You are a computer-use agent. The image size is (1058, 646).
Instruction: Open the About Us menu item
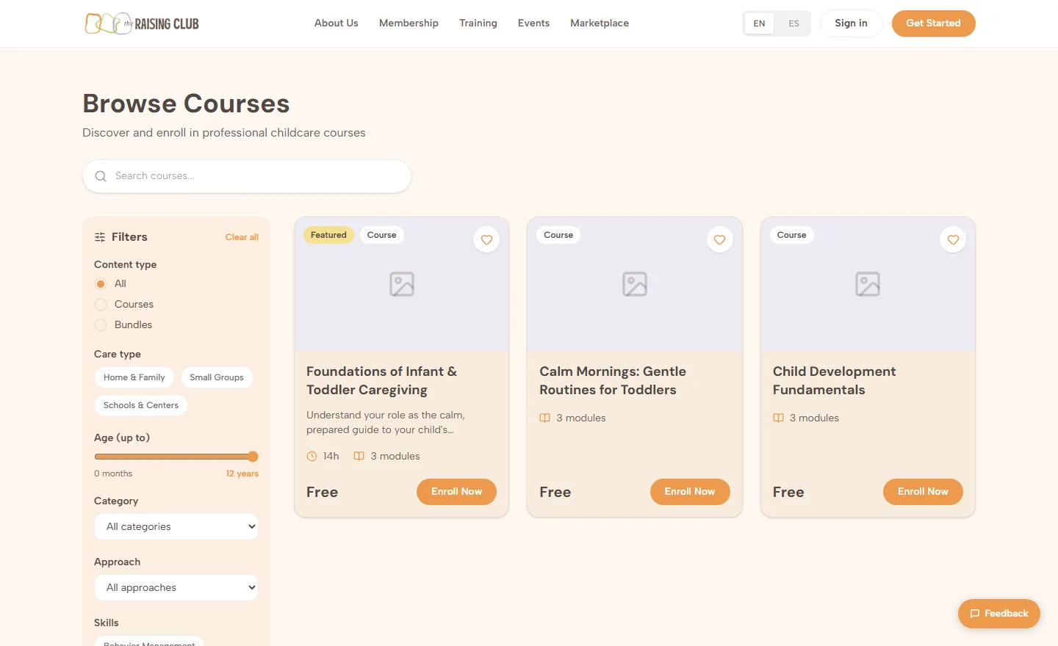click(337, 23)
